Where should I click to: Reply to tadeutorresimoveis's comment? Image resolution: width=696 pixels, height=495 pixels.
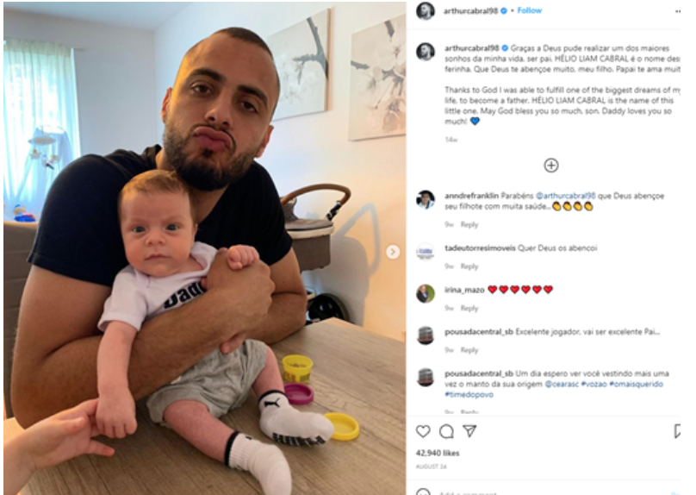(469, 266)
